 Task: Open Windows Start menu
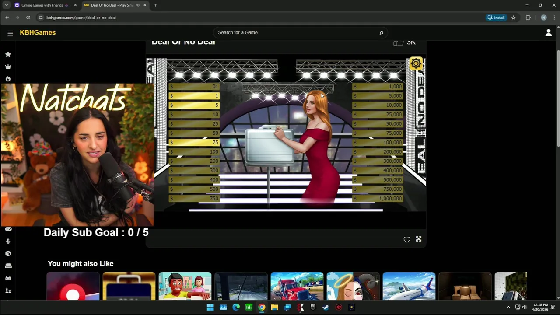(210, 307)
